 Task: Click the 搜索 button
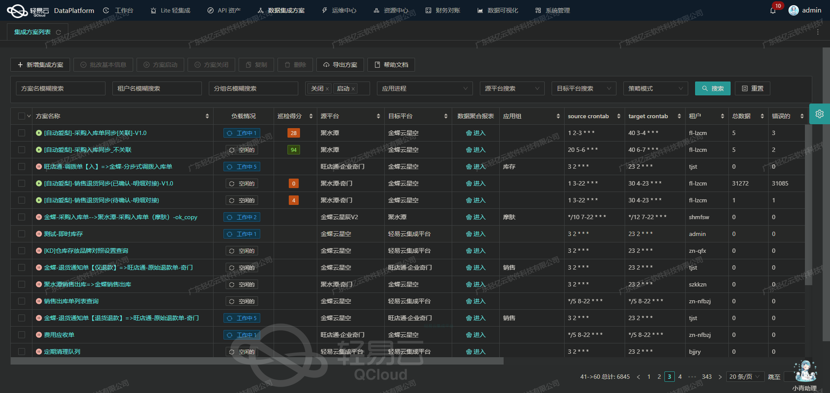click(x=713, y=88)
